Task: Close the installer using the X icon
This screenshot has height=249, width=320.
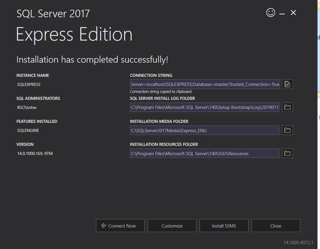Action: pyautogui.click(x=293, y=13)
